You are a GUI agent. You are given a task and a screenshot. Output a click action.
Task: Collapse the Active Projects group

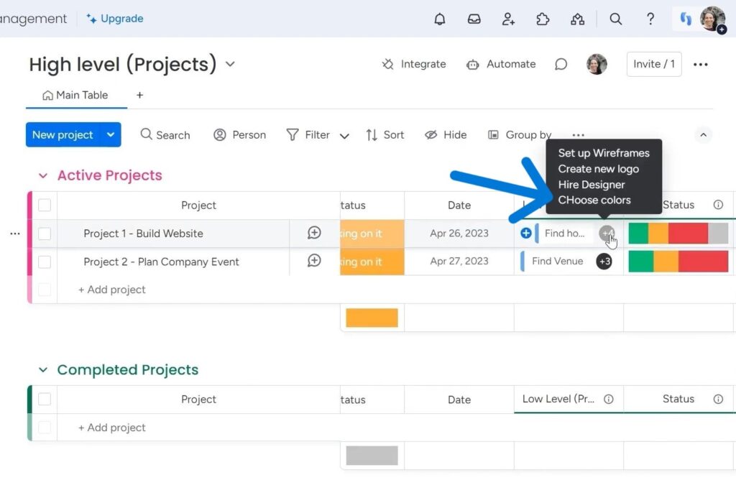[x=42, y=175]
